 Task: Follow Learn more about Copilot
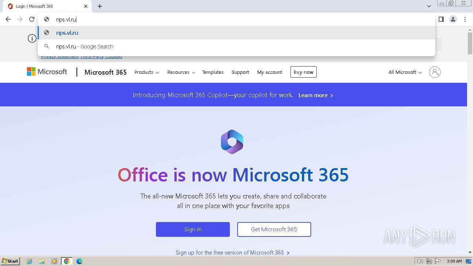coord(316,95)
